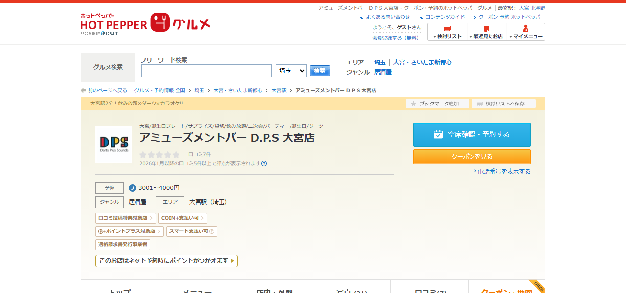
Task: Click 検討リストへ保存 button
Action: [x=504, y=104]
